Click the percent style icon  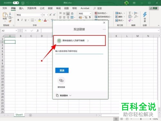tap(86, 17)
